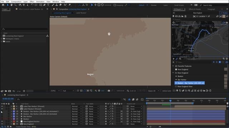Click the frame blending icon in timeline

coord(133,100)
